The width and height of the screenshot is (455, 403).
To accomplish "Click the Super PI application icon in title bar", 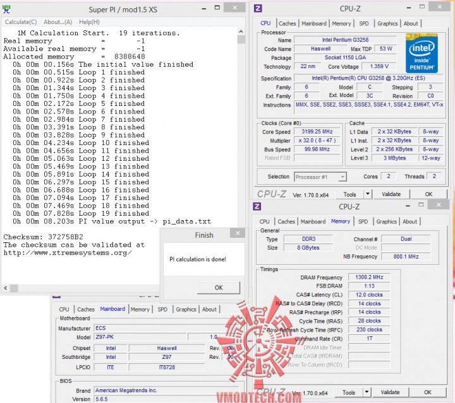I will (x=6, y=9).
